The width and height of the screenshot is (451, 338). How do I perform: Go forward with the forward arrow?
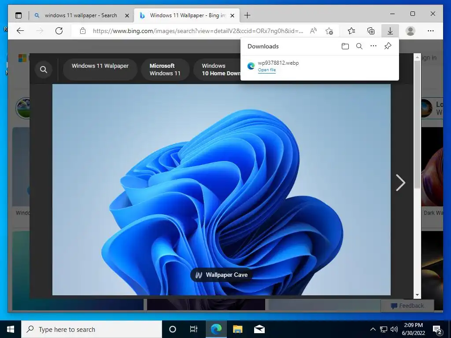tap(40, 31)
